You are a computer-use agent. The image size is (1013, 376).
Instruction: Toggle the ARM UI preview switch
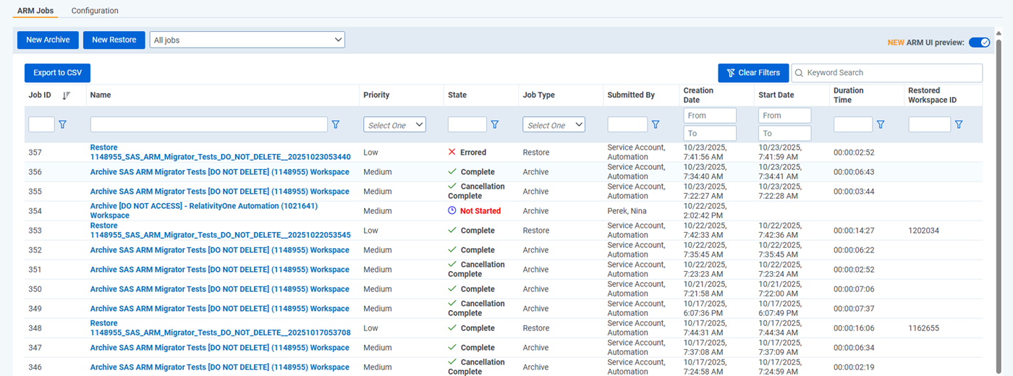pyautogui.click(x=979, y=43)
